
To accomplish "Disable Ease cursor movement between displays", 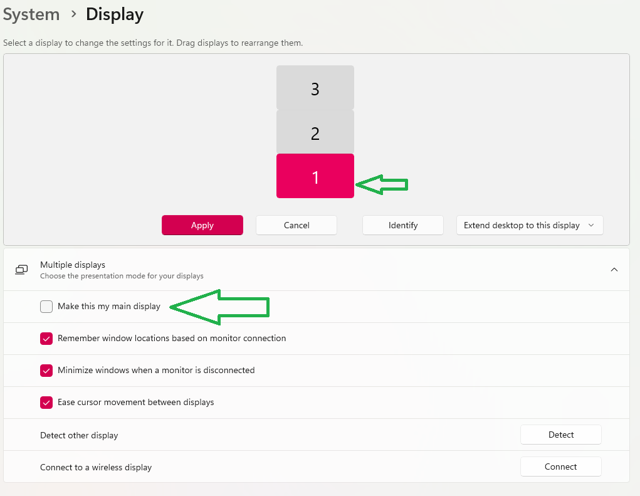I will tap(46, 403).
